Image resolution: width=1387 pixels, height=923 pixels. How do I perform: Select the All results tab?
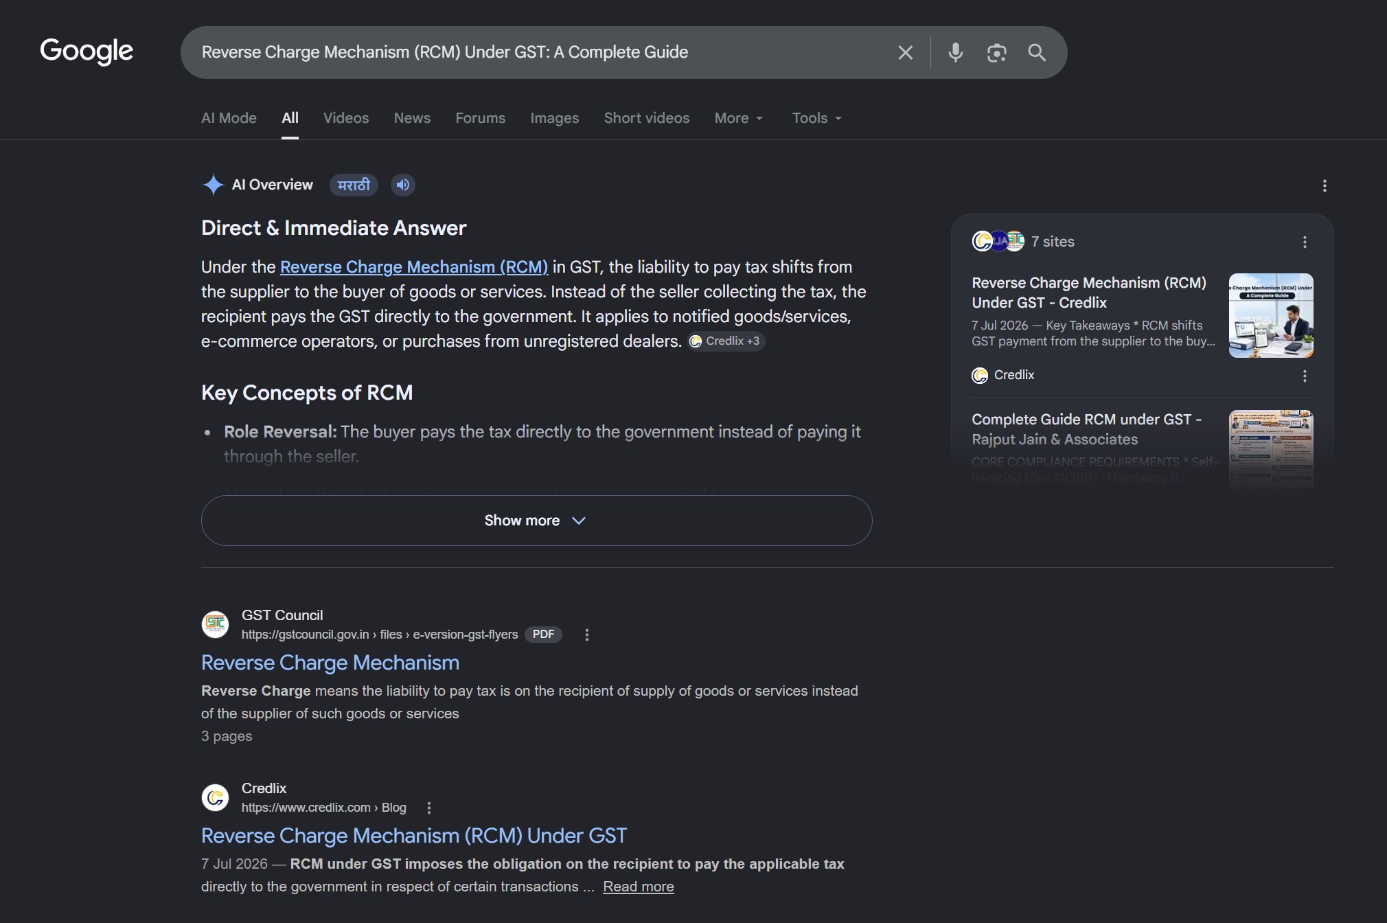point(290,118)
